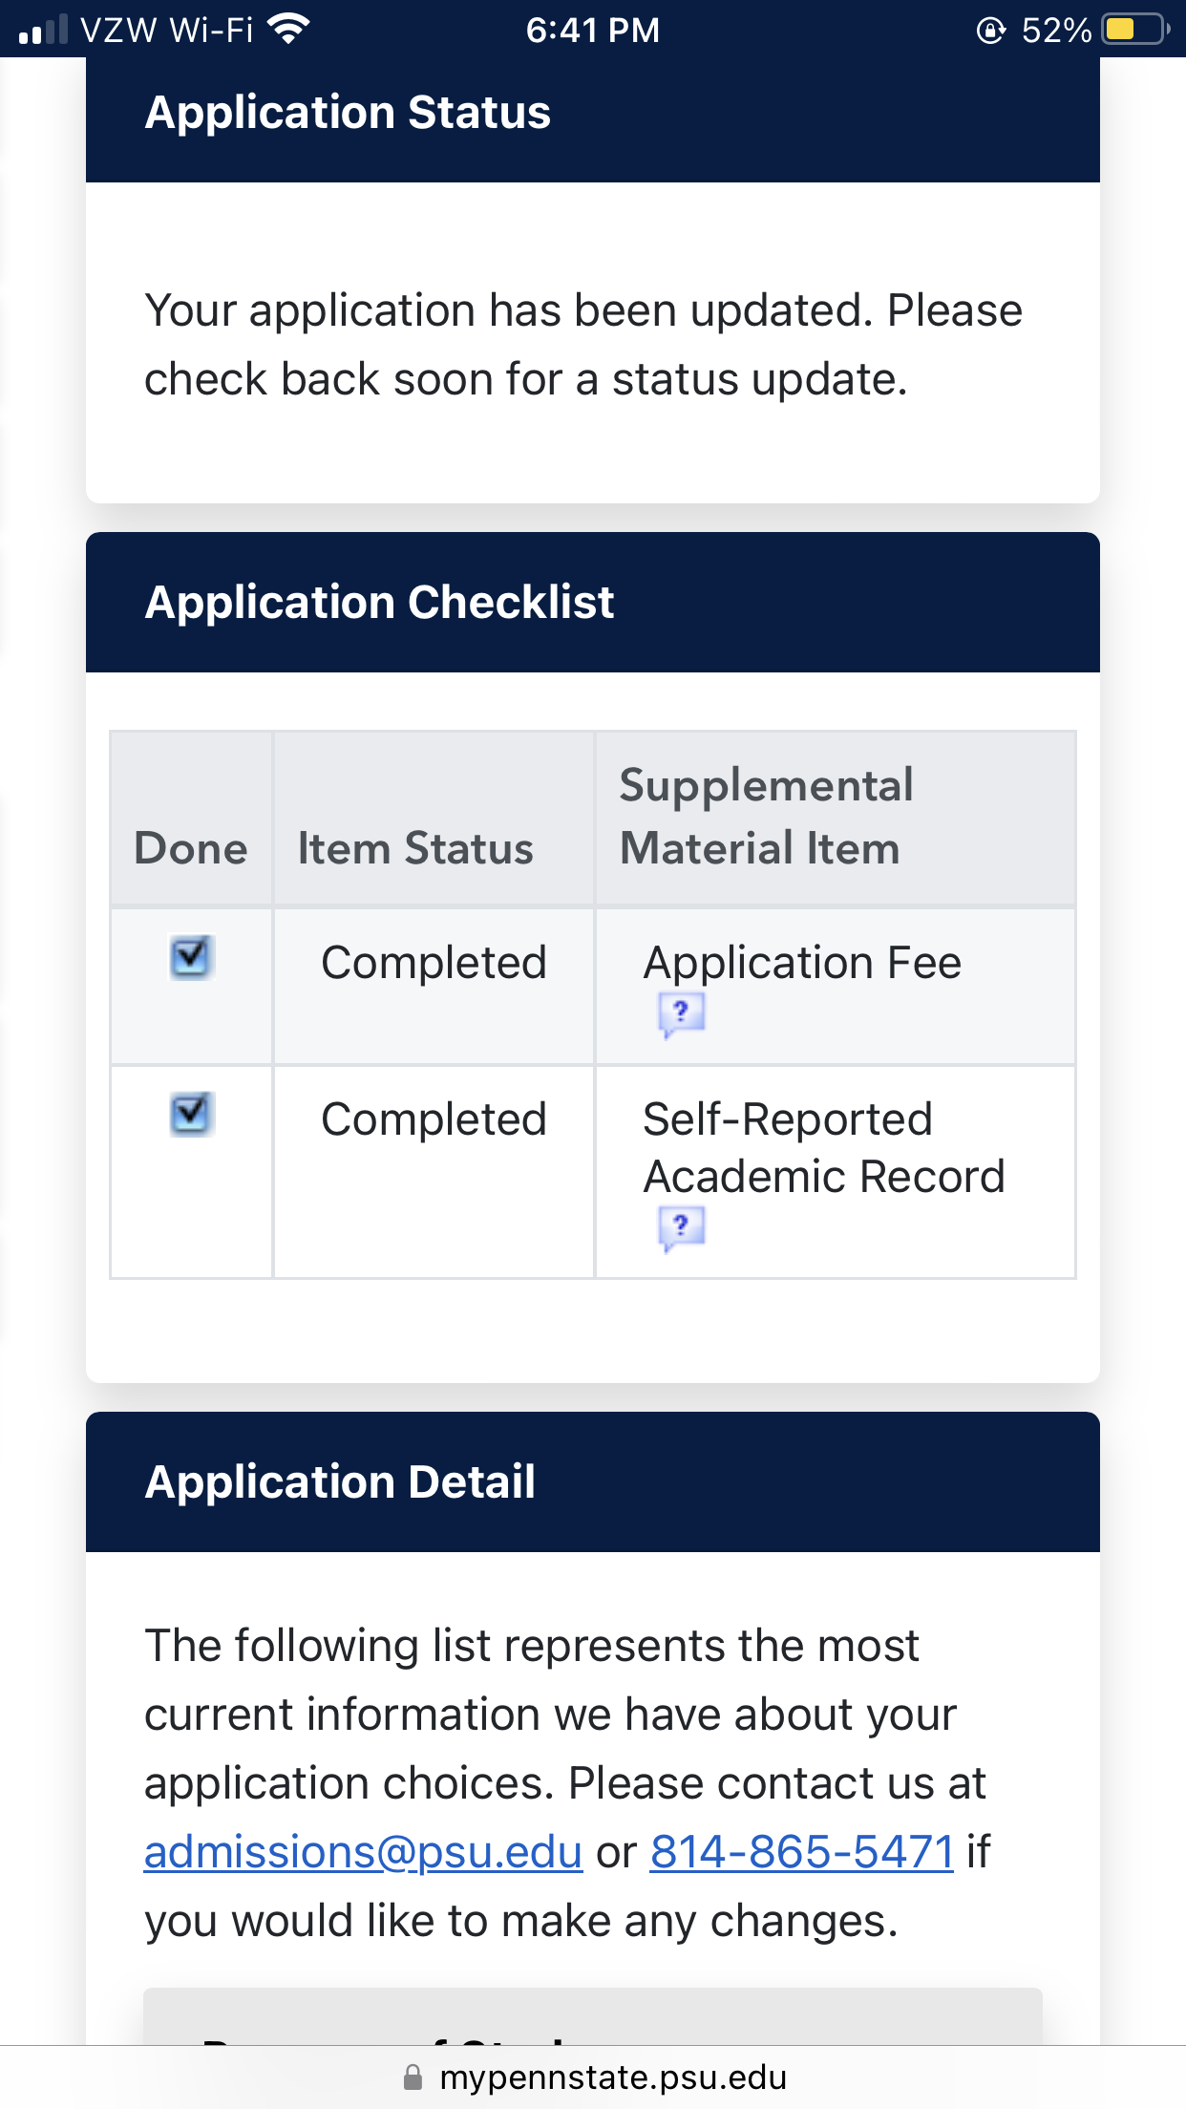
Task: Call the 814-865-5471 phone link
Action: [801, 1852]
